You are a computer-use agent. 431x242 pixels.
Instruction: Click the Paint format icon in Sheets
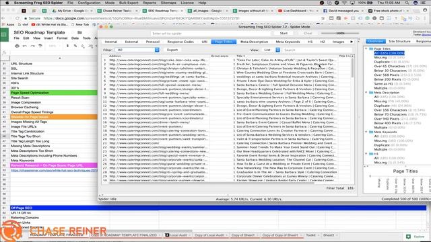[40, 46]
